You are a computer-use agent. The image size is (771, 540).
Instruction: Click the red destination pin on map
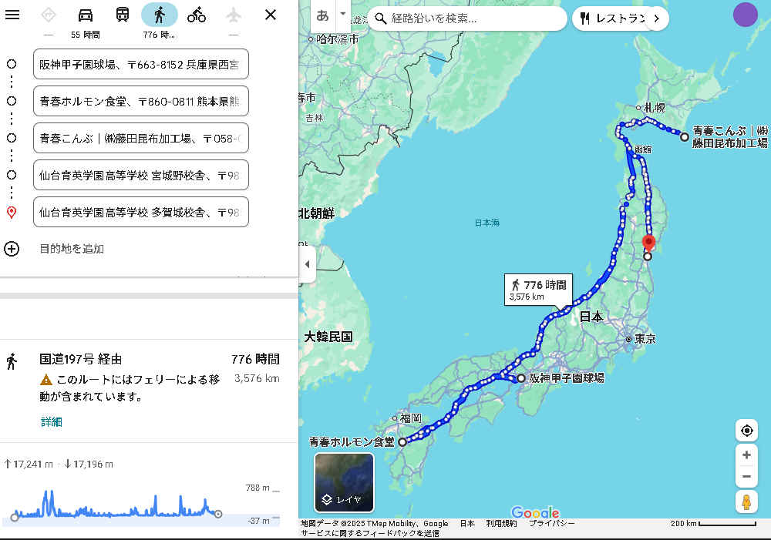[x=648, y=243]
